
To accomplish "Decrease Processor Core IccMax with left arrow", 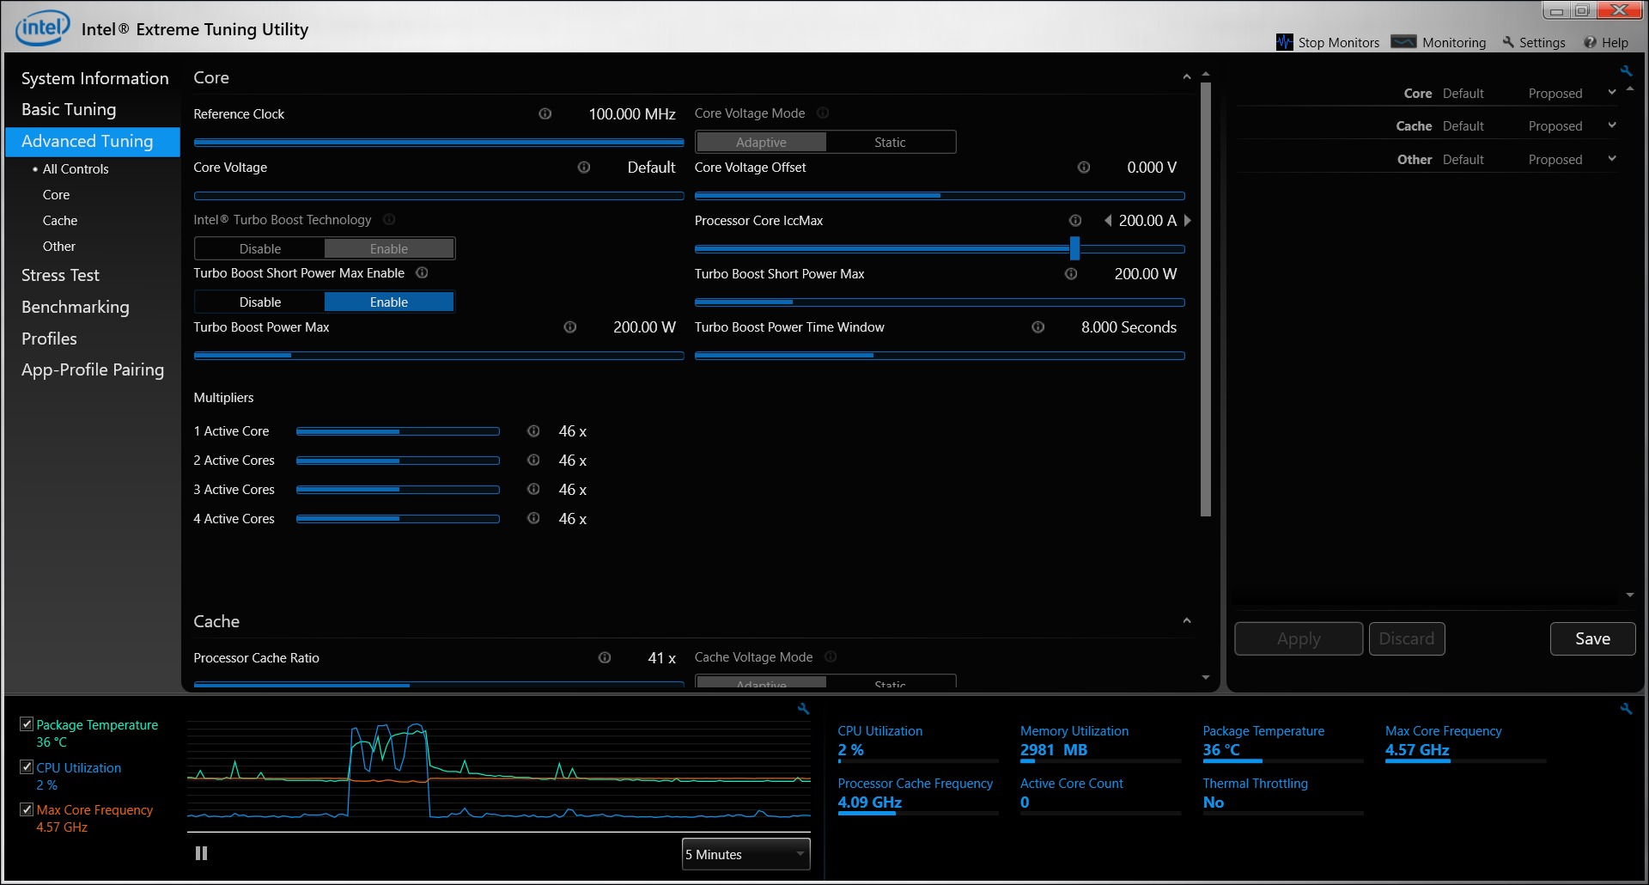I will click(1108, 221).
